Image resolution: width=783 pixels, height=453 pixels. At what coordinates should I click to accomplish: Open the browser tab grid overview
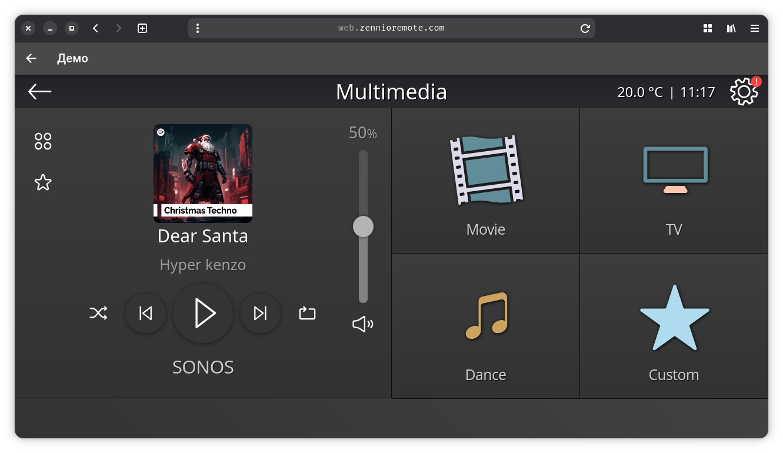pyautogui.click(x=708, y=28)
